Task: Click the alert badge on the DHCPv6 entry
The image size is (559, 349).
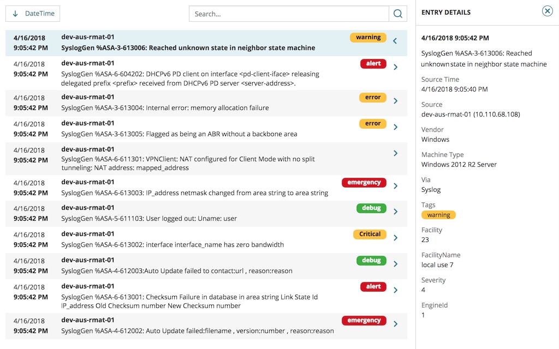Action: [x=373, y=63]
